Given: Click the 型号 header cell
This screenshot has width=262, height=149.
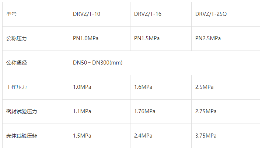Looking at the screenshot, I should point(11,14).
